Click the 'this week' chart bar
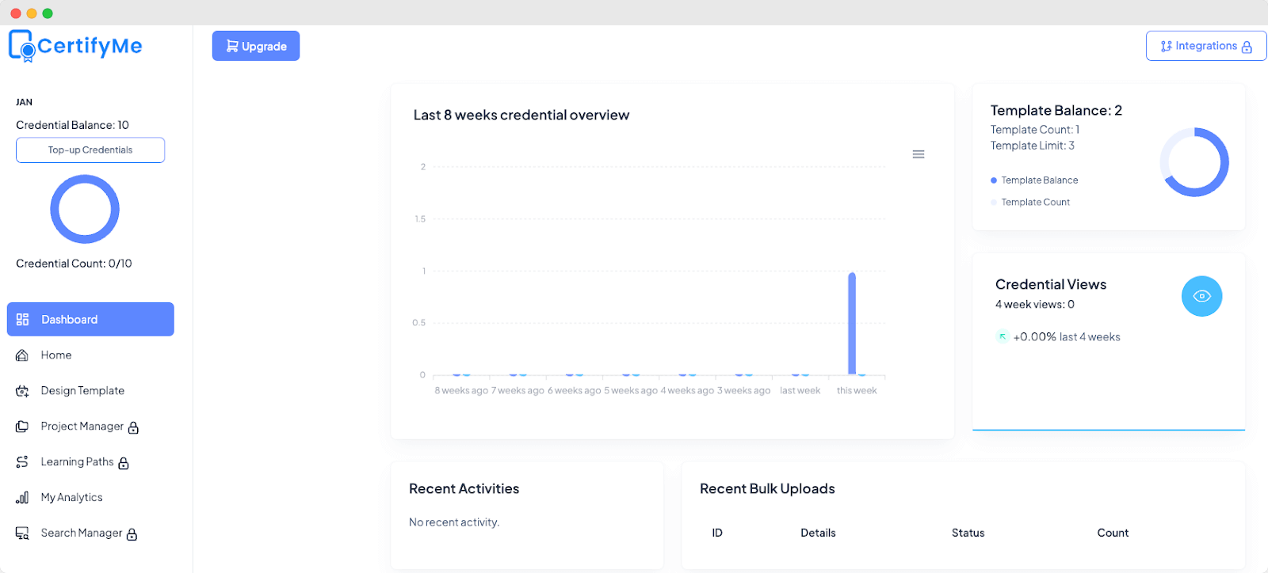The width and height of the screenshot is (1268, 573). pos(852,323)
